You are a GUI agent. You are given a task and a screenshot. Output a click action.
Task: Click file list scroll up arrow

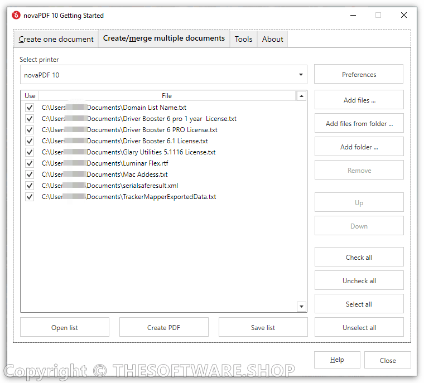point(301,96)
